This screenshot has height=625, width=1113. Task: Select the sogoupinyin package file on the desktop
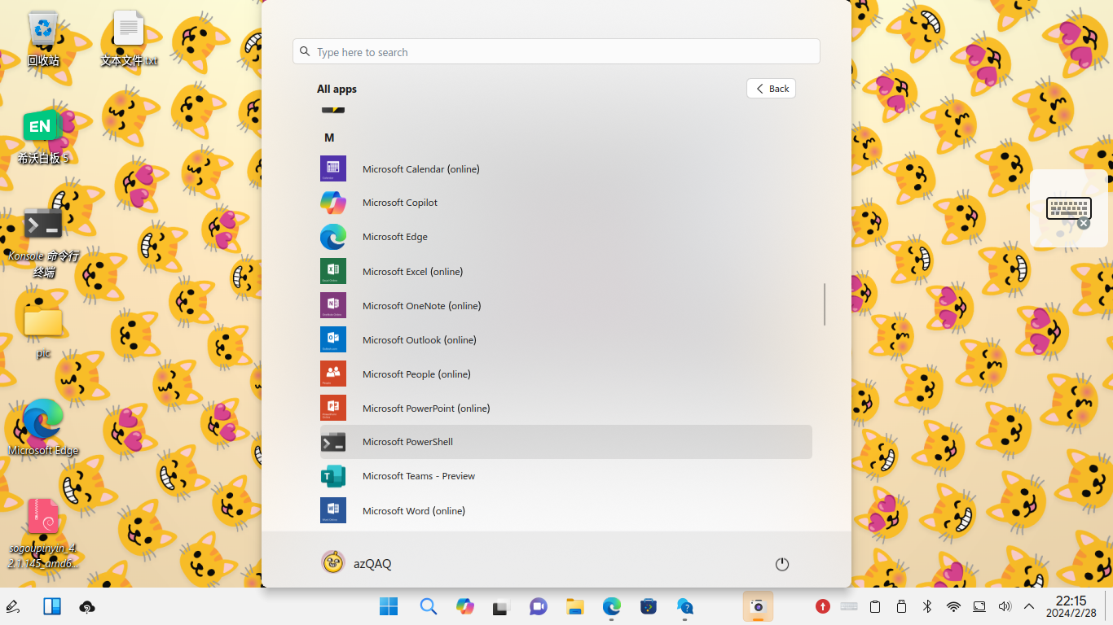(43, 533)
